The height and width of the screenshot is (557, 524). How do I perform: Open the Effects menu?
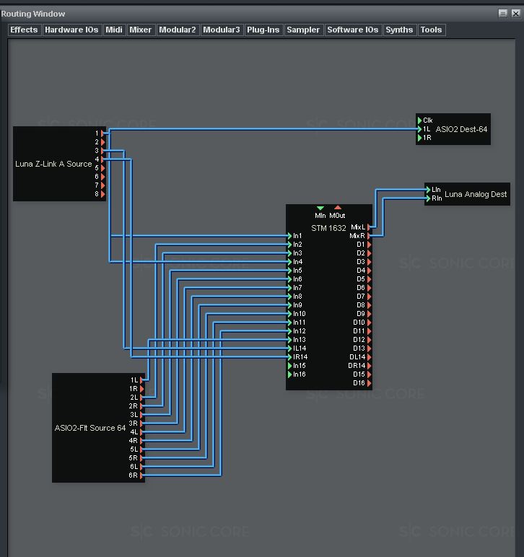[24, 30]
